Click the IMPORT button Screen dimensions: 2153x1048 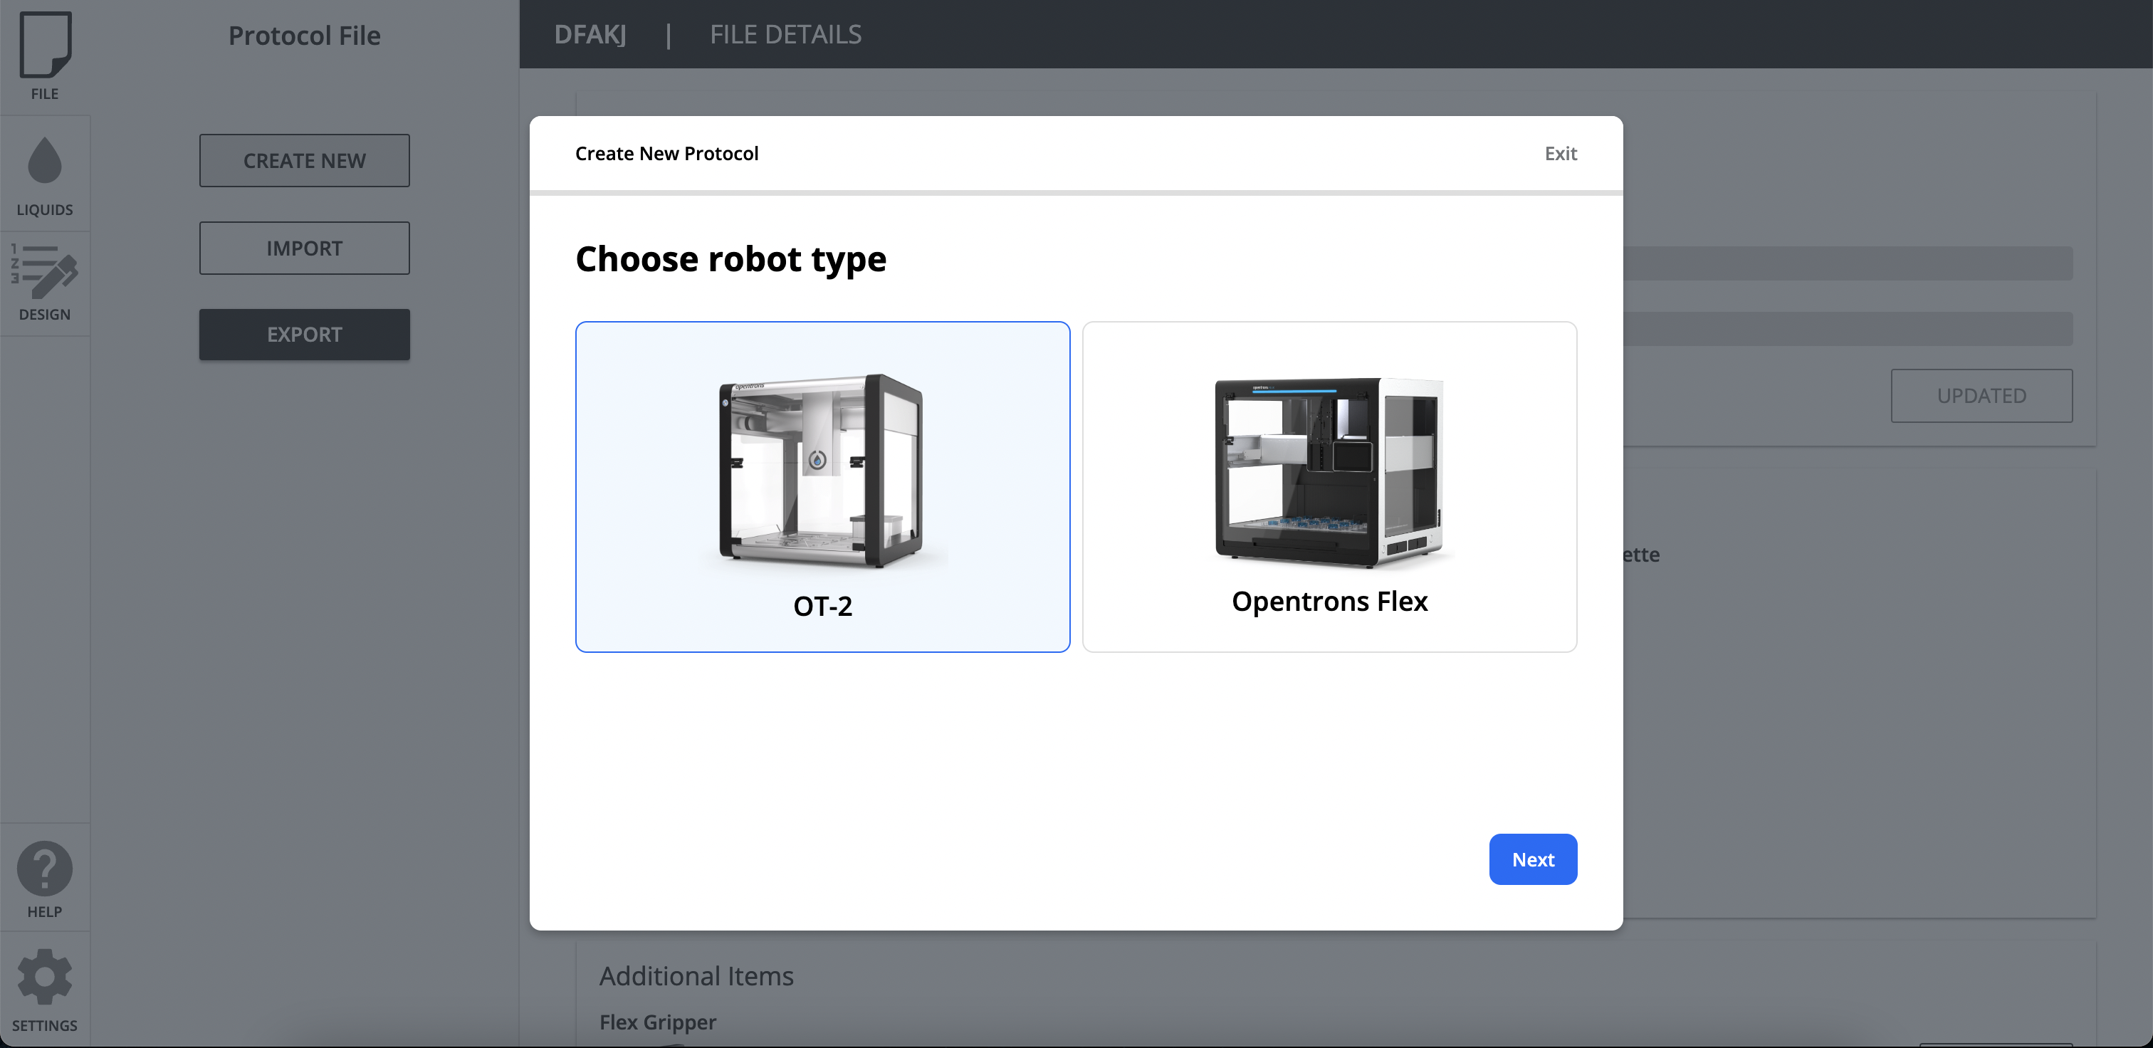click(304, 248)
